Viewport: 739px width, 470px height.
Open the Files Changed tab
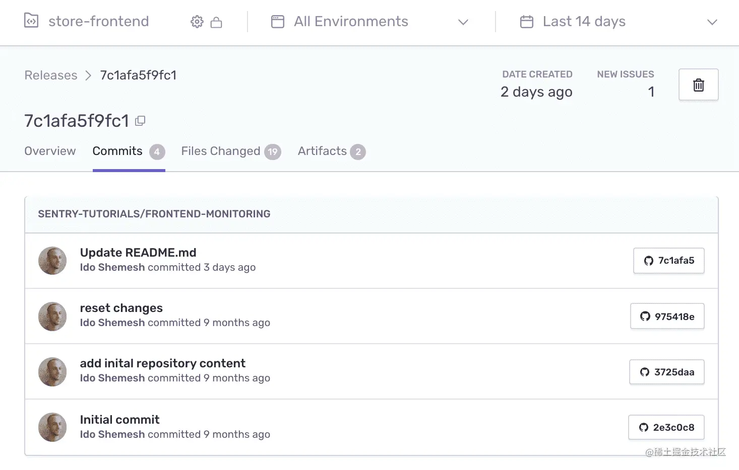pyautogui.click(x=220, y=151)
